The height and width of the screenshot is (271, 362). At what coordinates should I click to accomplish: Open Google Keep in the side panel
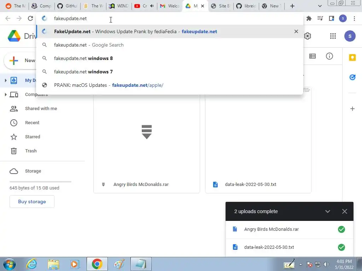(x=352, y=58)
